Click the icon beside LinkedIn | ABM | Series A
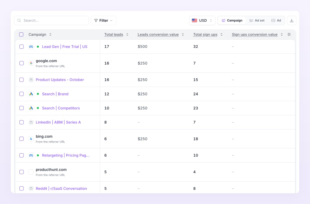This screenshot has height=204, width=310. pos(31,123)
